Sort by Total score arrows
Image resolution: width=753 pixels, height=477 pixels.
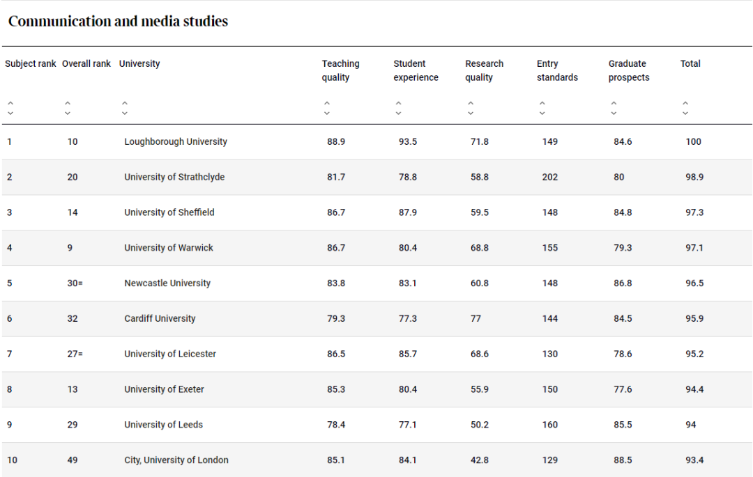pyautogui.click(x=685, y=109)
